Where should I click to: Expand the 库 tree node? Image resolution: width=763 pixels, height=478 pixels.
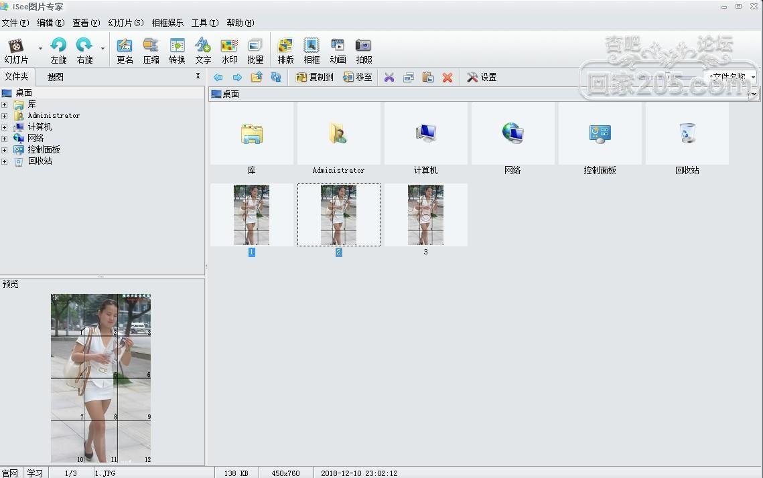coord(5,104)
